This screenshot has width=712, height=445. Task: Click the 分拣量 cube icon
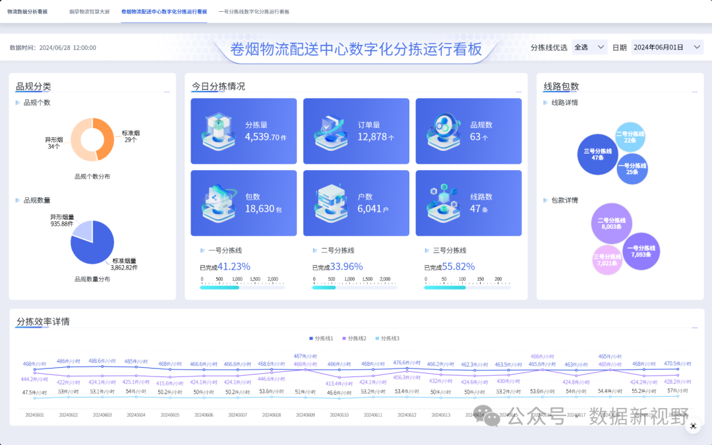[217, 132]
